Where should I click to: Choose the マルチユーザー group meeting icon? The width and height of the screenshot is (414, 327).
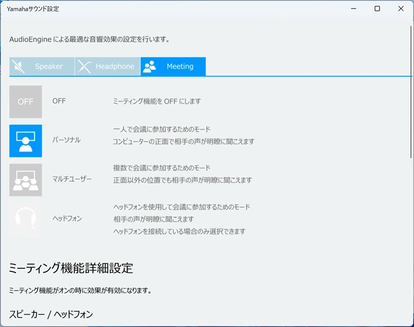point(25,180)
